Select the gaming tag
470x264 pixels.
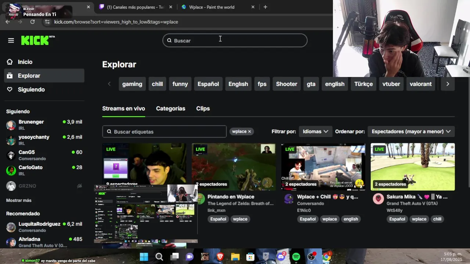point(132,84)
